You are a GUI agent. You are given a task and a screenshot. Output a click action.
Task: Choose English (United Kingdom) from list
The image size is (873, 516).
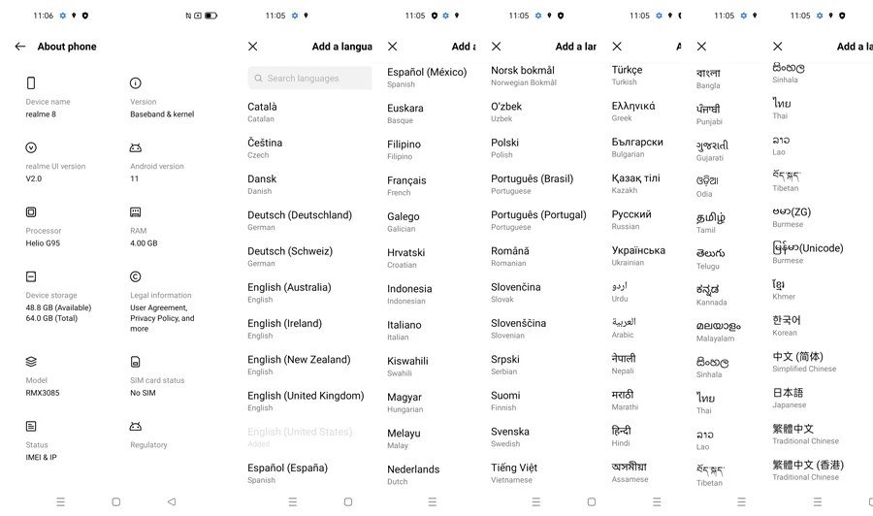coord(306,401)
